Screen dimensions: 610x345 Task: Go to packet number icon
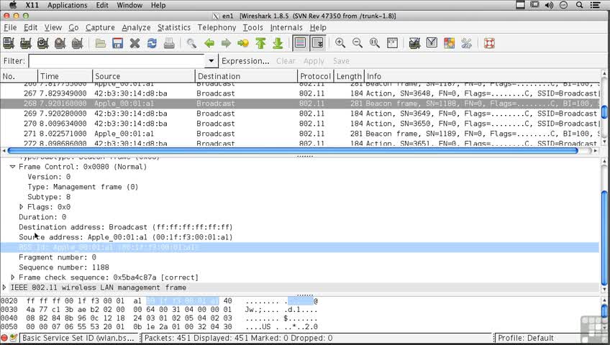point(243,43)
